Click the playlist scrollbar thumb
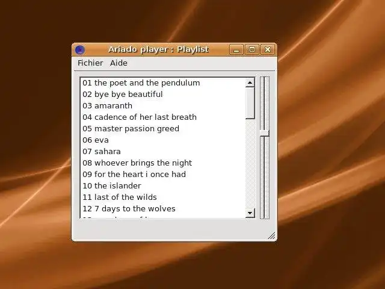Image resolution: width=385 pixels, height=289 pixels. [250, 104]
